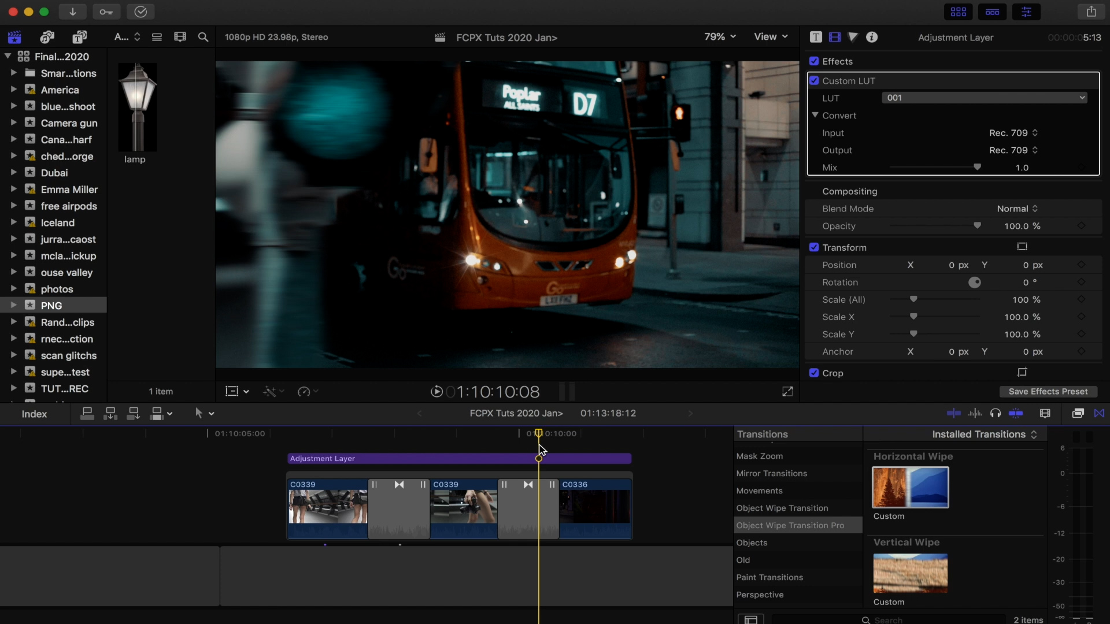
Task: Expand the Compositing section
Action: pos(849,191)
